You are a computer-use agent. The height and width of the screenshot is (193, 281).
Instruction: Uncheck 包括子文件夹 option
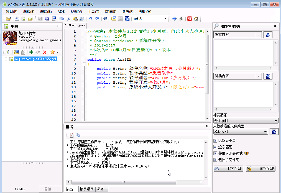point(216,160)
